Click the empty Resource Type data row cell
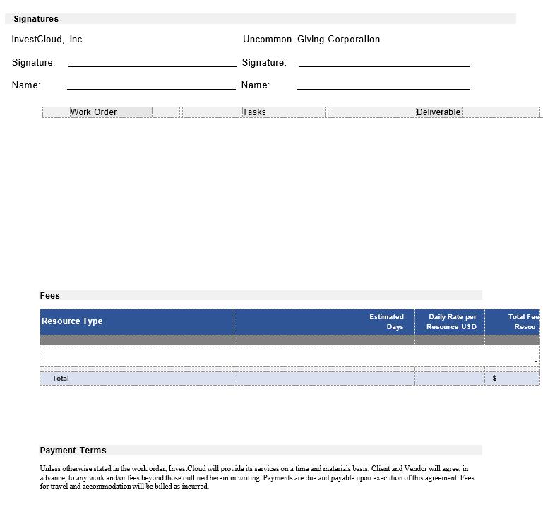This screenshot has height=512, width=543. (136, 356)
